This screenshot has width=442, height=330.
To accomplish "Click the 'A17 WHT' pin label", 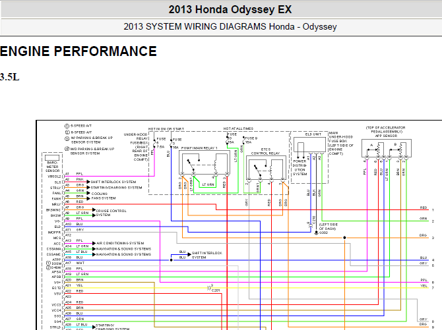I will coord(75,263).
